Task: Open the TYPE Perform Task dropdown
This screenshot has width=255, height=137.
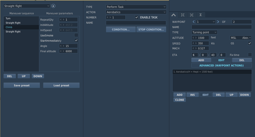Action: click(x=136, y=7)
